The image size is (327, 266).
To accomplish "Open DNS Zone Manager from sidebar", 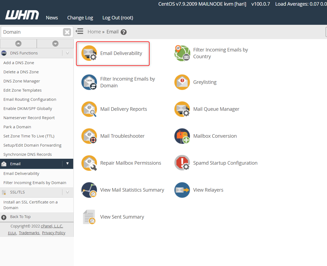I will [x=22, y=81].
